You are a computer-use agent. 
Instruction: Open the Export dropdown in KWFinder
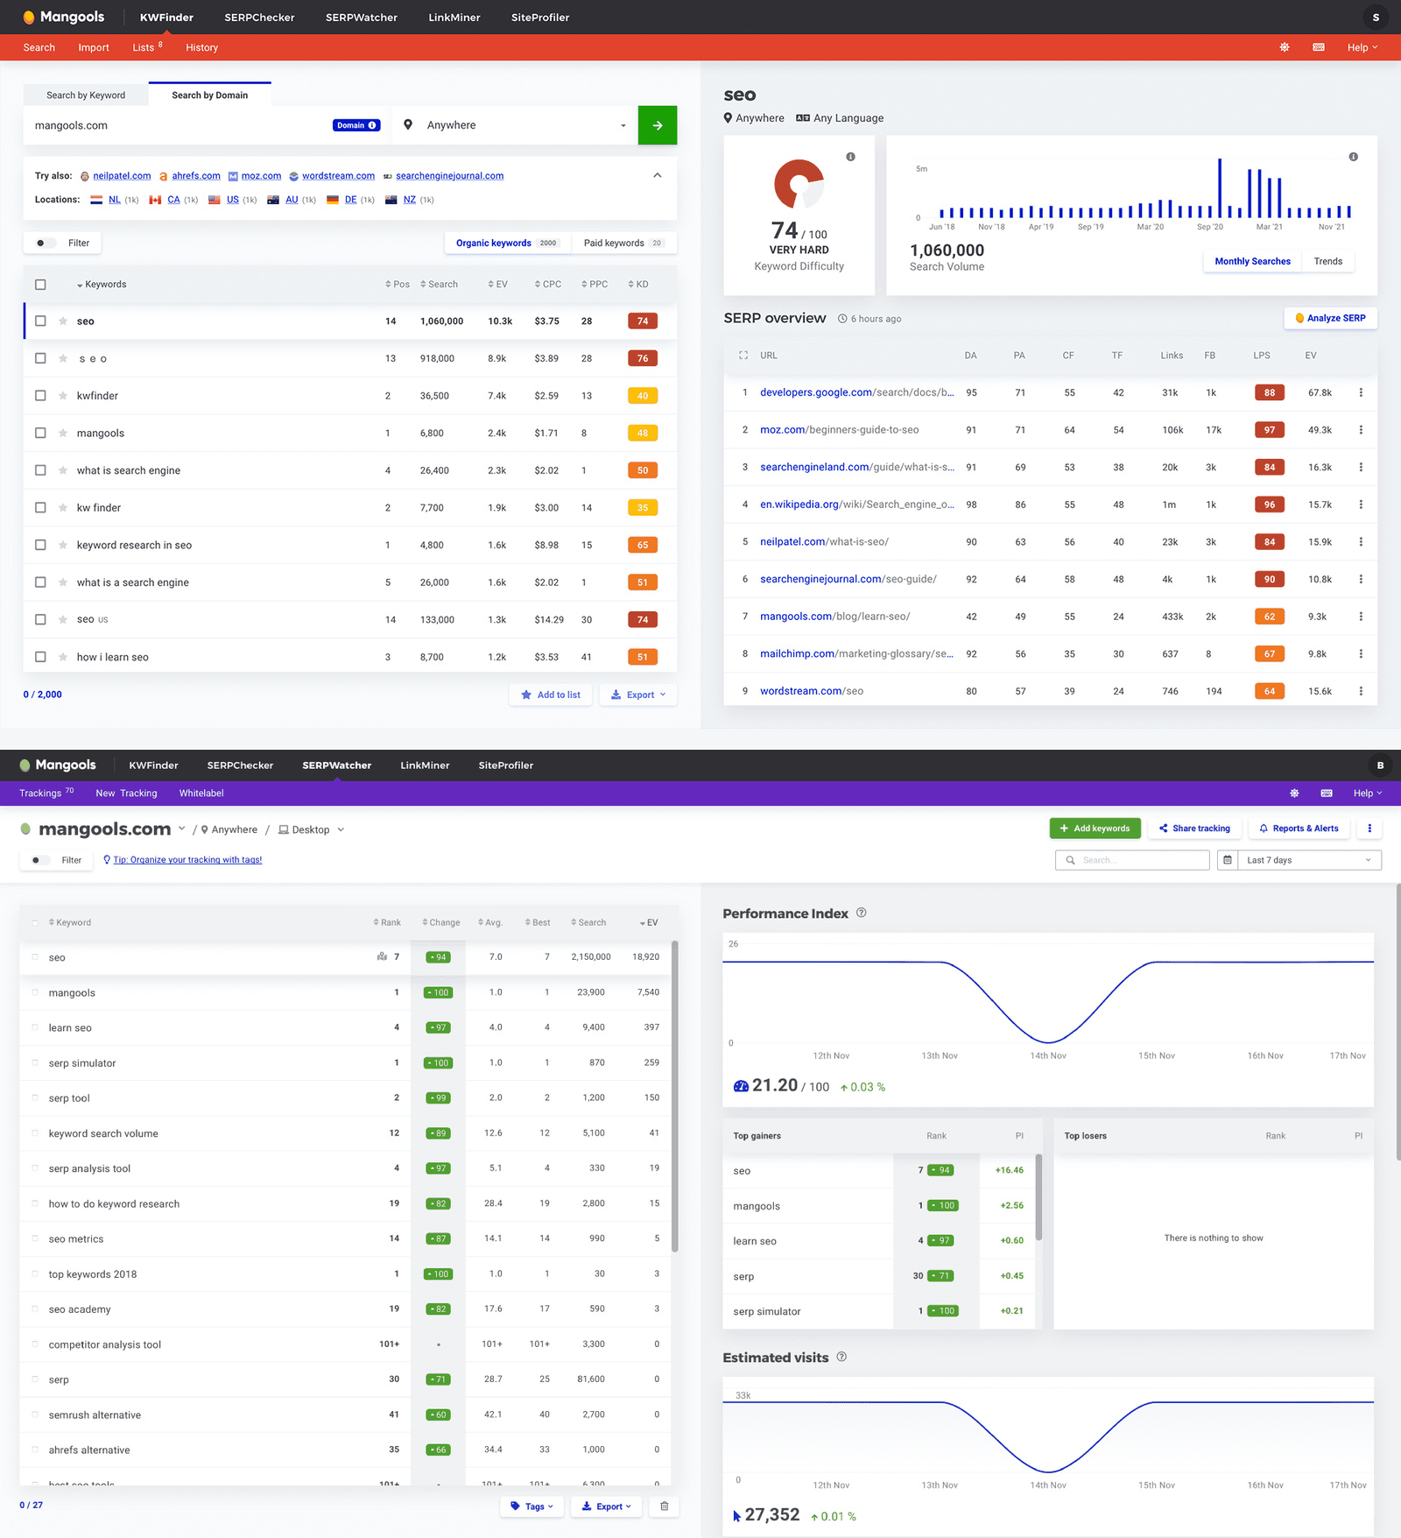(638, 695)
